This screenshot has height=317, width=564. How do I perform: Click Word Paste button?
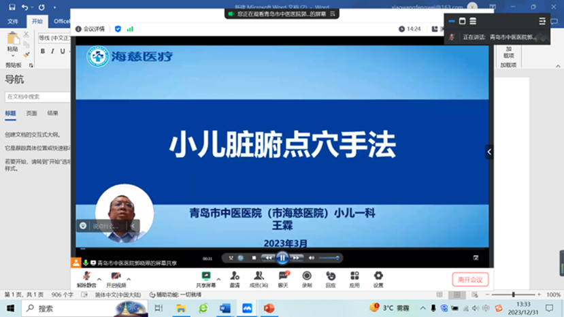(13, 41)
